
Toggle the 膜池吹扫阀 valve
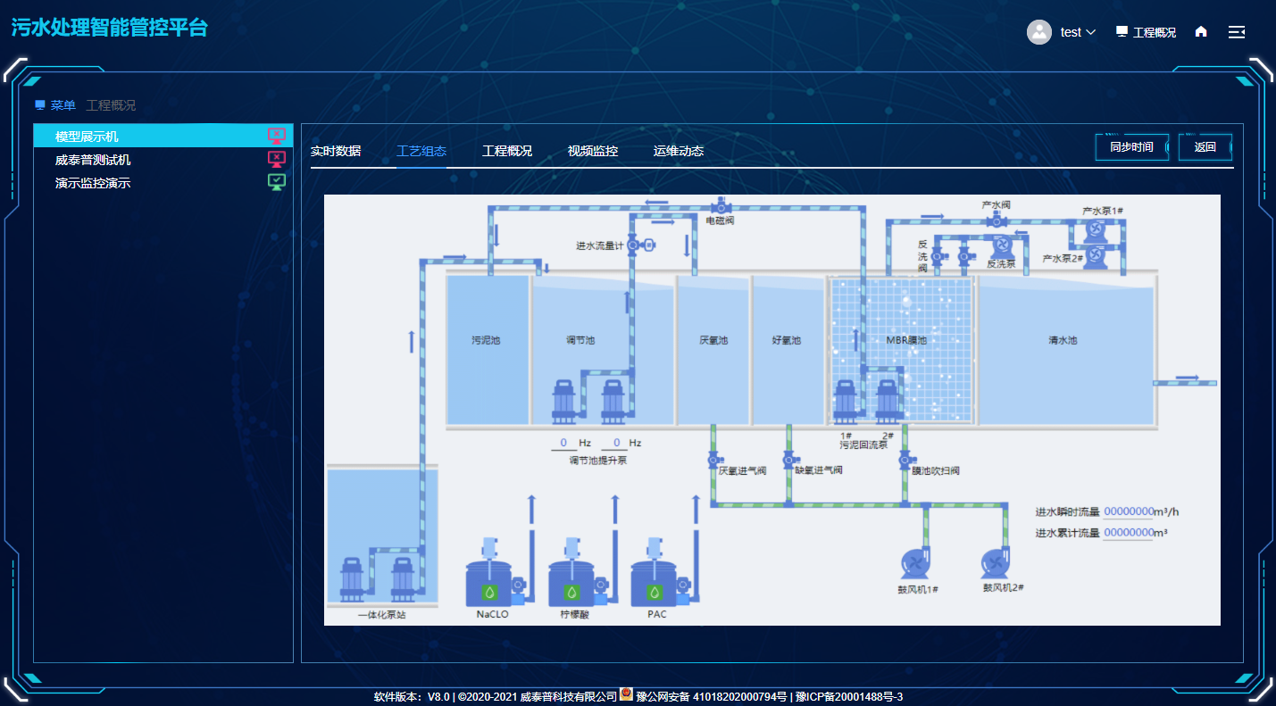[x=904, y=461]
